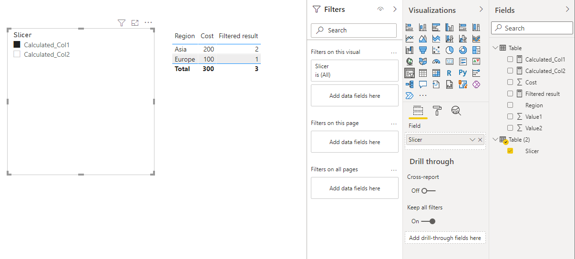The image size is (575, 259).
Task: Select the line chart visual
Action: click(410, 39)
